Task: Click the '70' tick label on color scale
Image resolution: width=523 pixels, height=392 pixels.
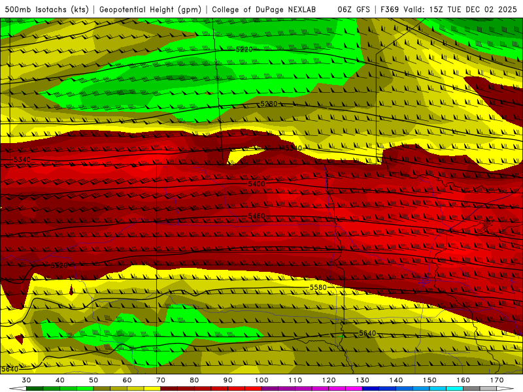Action: pos(161,380)
